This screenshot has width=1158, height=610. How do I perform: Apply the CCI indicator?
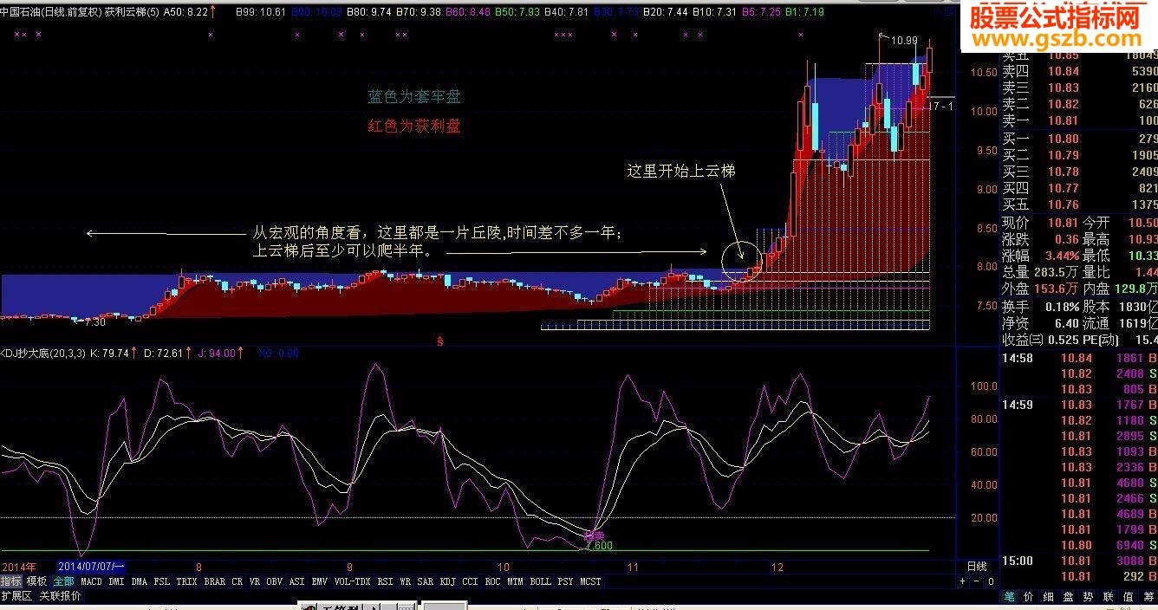[x=470, y=581]
